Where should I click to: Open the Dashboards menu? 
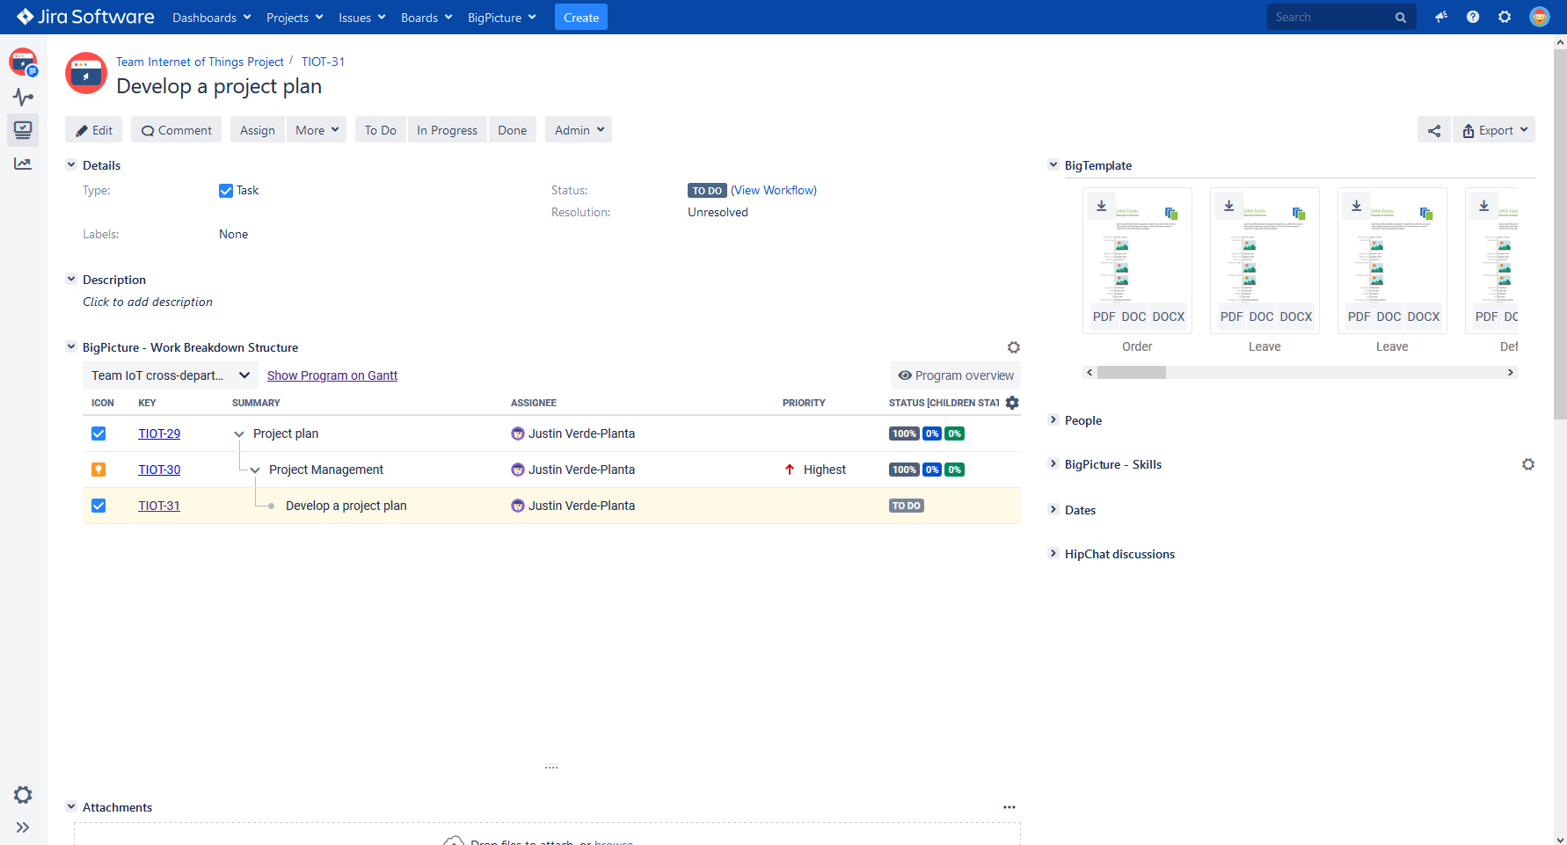[212, 18]
